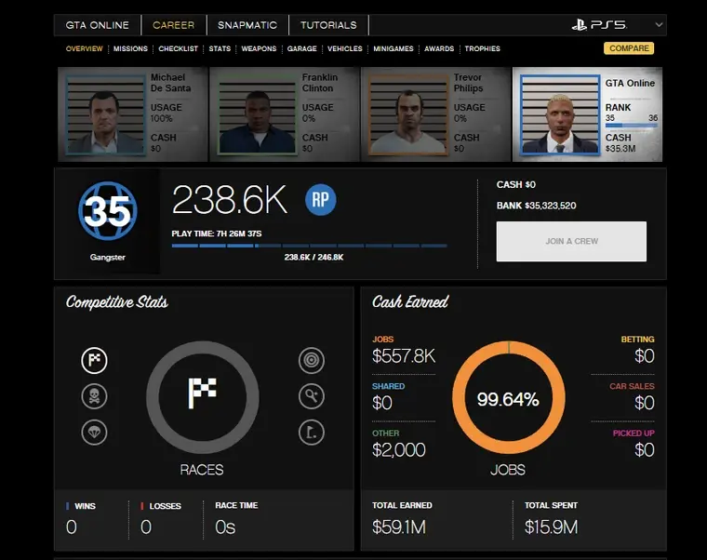Switch to the GTA Online tab

97,25
